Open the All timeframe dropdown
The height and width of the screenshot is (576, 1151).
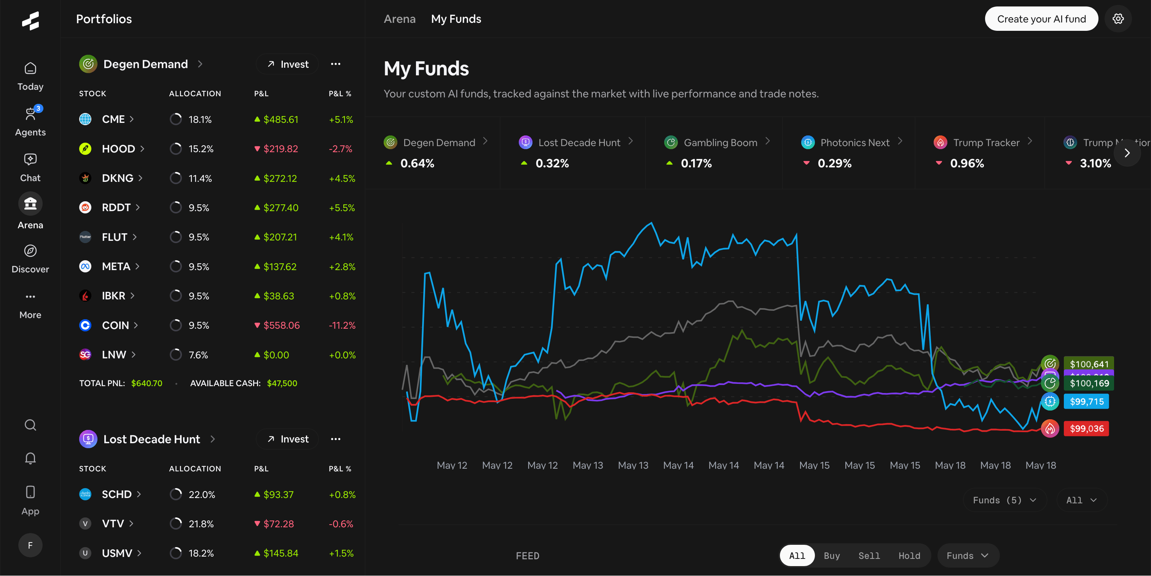(x=1081, y=500)
